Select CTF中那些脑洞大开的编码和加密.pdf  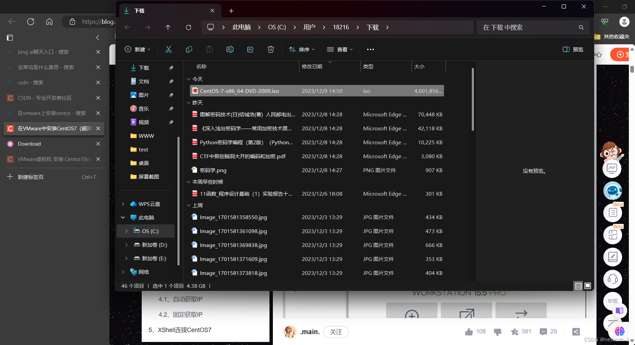[x=317, y=156]
